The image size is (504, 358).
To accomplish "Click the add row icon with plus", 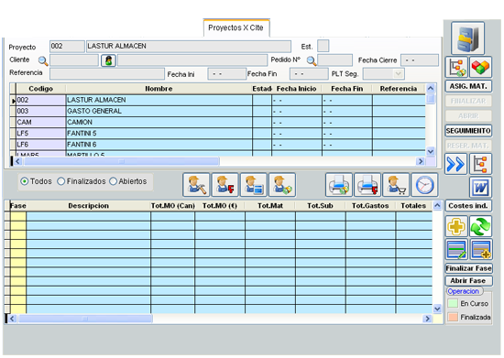I will [x=480, y=249].
